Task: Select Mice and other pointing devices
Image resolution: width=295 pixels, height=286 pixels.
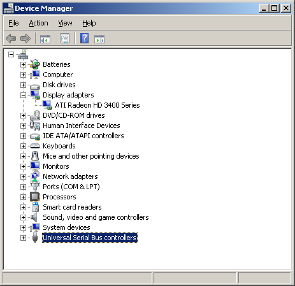Action: click(x=91, y=156)
